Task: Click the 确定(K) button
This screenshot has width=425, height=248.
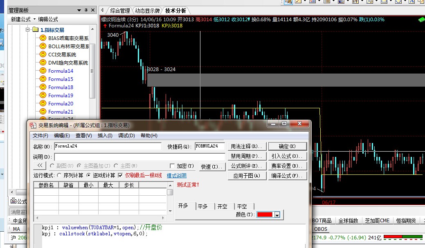Action: coord(287,146)
